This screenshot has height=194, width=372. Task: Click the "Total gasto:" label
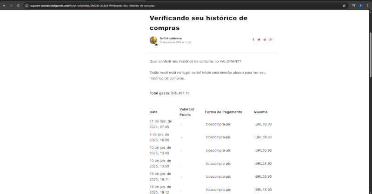click(159, 93)
